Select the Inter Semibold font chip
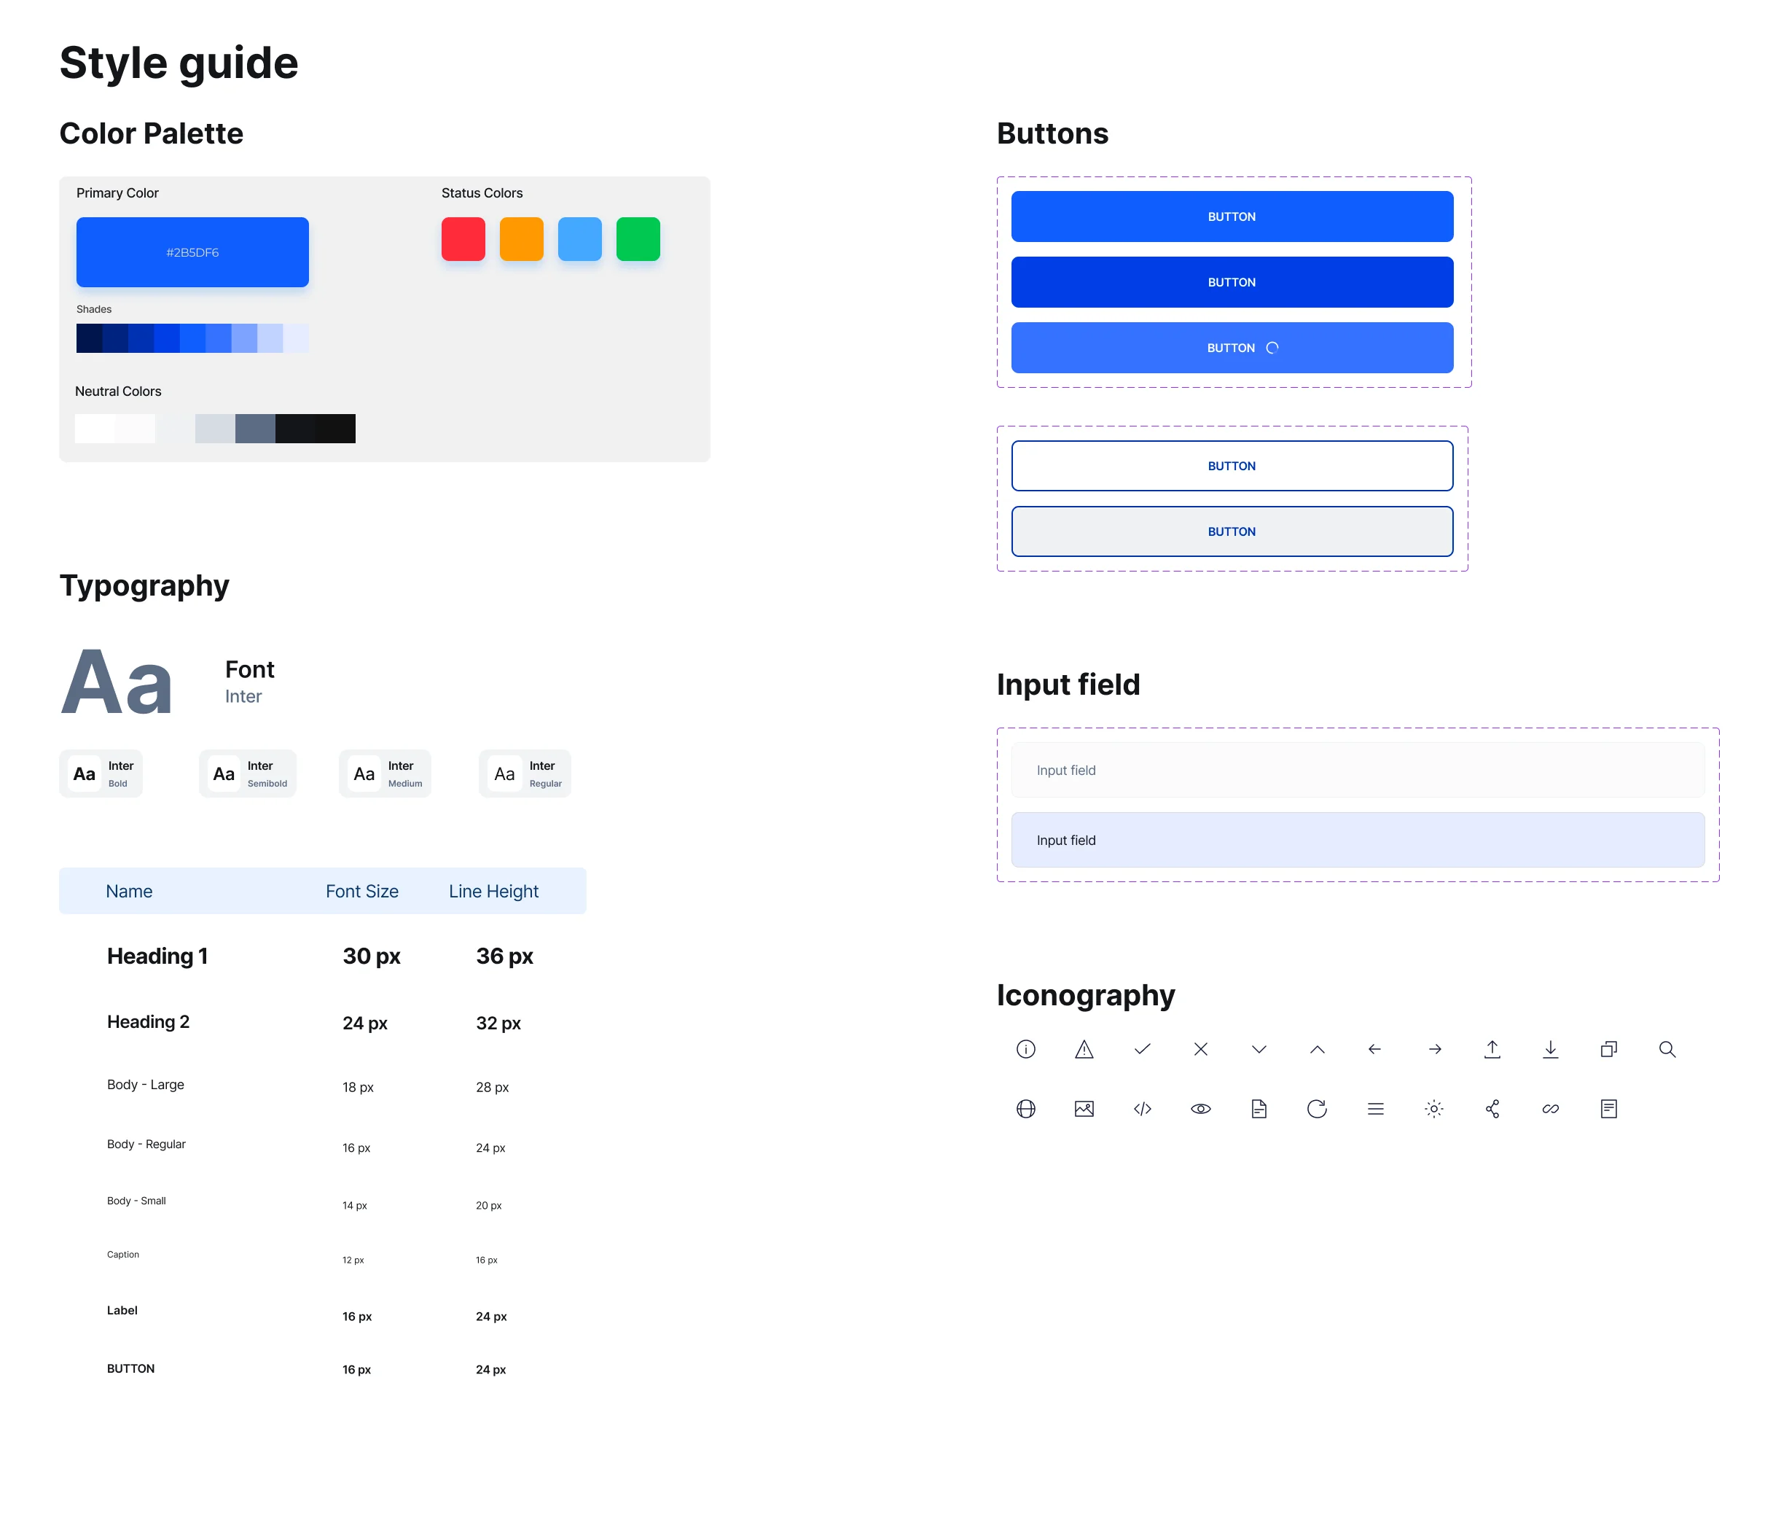The width and height of the screenshot is (1773, 1520). coord(247,773)
